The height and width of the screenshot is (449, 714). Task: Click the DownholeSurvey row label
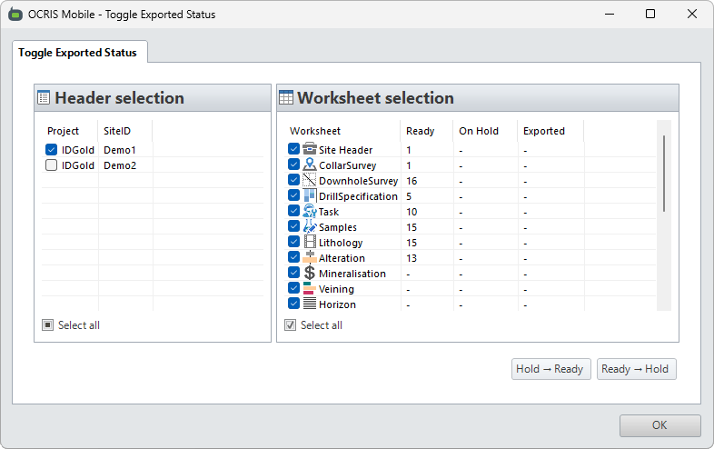point(359,181)
